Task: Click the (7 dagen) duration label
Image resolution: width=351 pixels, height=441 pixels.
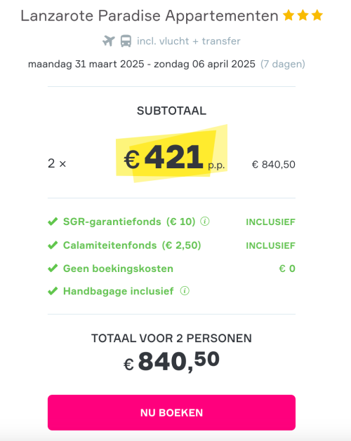Action: pos(282,64)
